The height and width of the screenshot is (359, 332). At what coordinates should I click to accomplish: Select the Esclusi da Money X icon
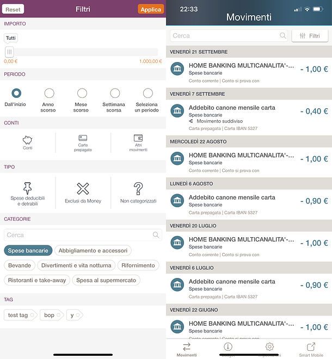[83, 189]
